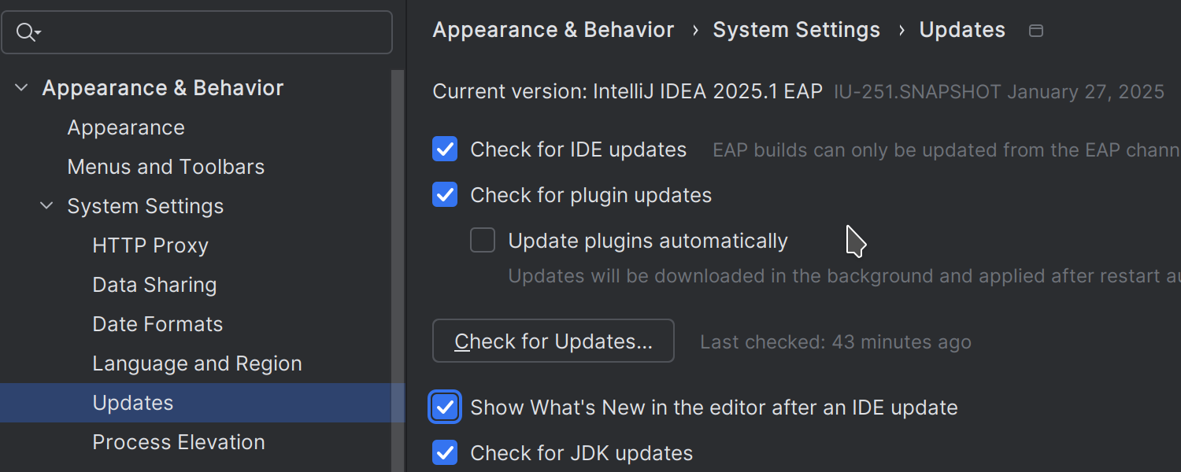The height and width of the screenshot is (472, 1181).
Task: Open Language and Region settings
Action: click(x=197, y=363)
